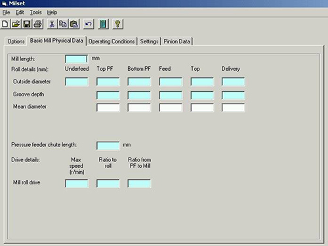328x246 pixels.
Task: Click the green calculate mill icon
Action: pyautogui.click(x=103, y=24)
